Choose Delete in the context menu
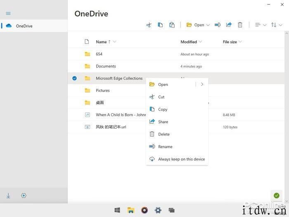The width and height of the screenshot is (289, 217). tap(177, 134)
